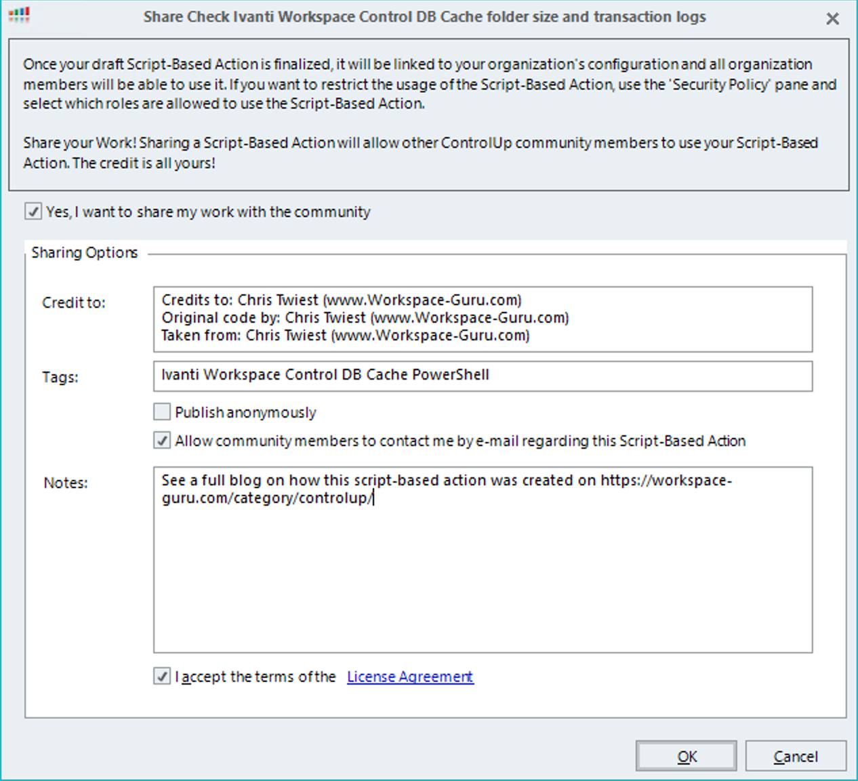The image size is (858, 781).
Task: Click the 'Credit to:' label
Action: pyautogui.click(x=74, y=303)
